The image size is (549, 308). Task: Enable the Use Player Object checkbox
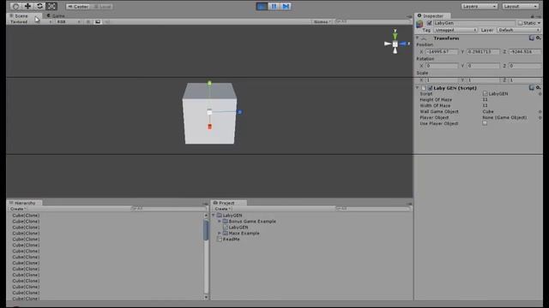click(485, 123)
